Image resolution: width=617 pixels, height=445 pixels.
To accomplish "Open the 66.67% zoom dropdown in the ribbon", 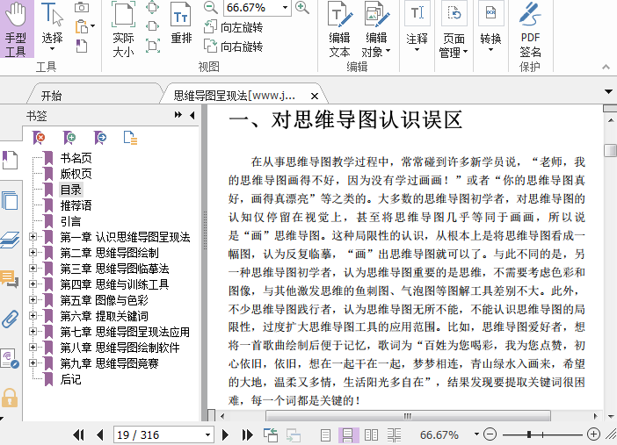I will [x=285, y=8].
